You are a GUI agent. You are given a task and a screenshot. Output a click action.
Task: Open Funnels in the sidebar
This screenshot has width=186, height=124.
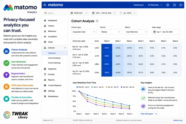[x=51, y=75]
